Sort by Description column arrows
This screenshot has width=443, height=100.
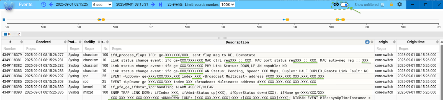[x=372, y=42]
